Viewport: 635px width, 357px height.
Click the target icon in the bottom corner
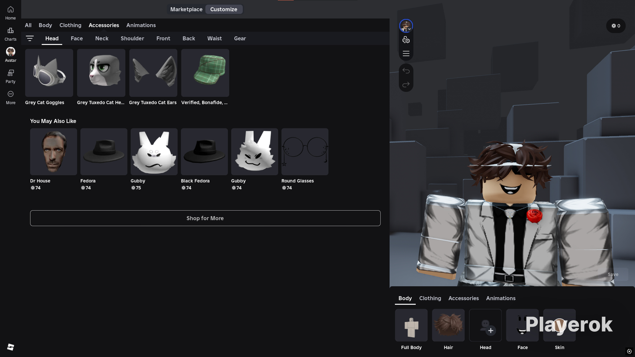629,352
